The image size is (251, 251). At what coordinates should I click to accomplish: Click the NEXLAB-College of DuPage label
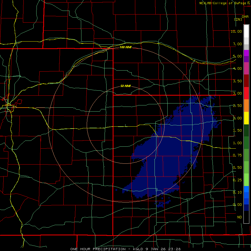pyautogui.click(x=223, y=3)
